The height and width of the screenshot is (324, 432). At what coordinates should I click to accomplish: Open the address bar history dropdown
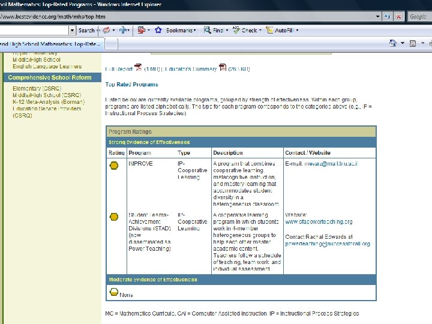coord(377,17)
